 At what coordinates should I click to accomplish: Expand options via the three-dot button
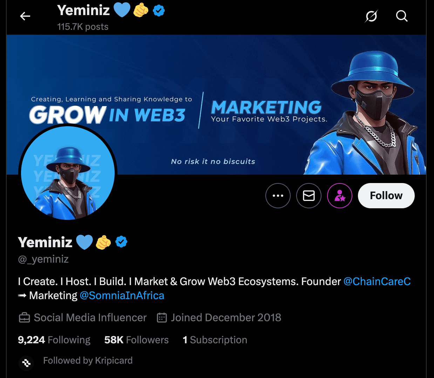pyautogui.click(x=278, y=196)
